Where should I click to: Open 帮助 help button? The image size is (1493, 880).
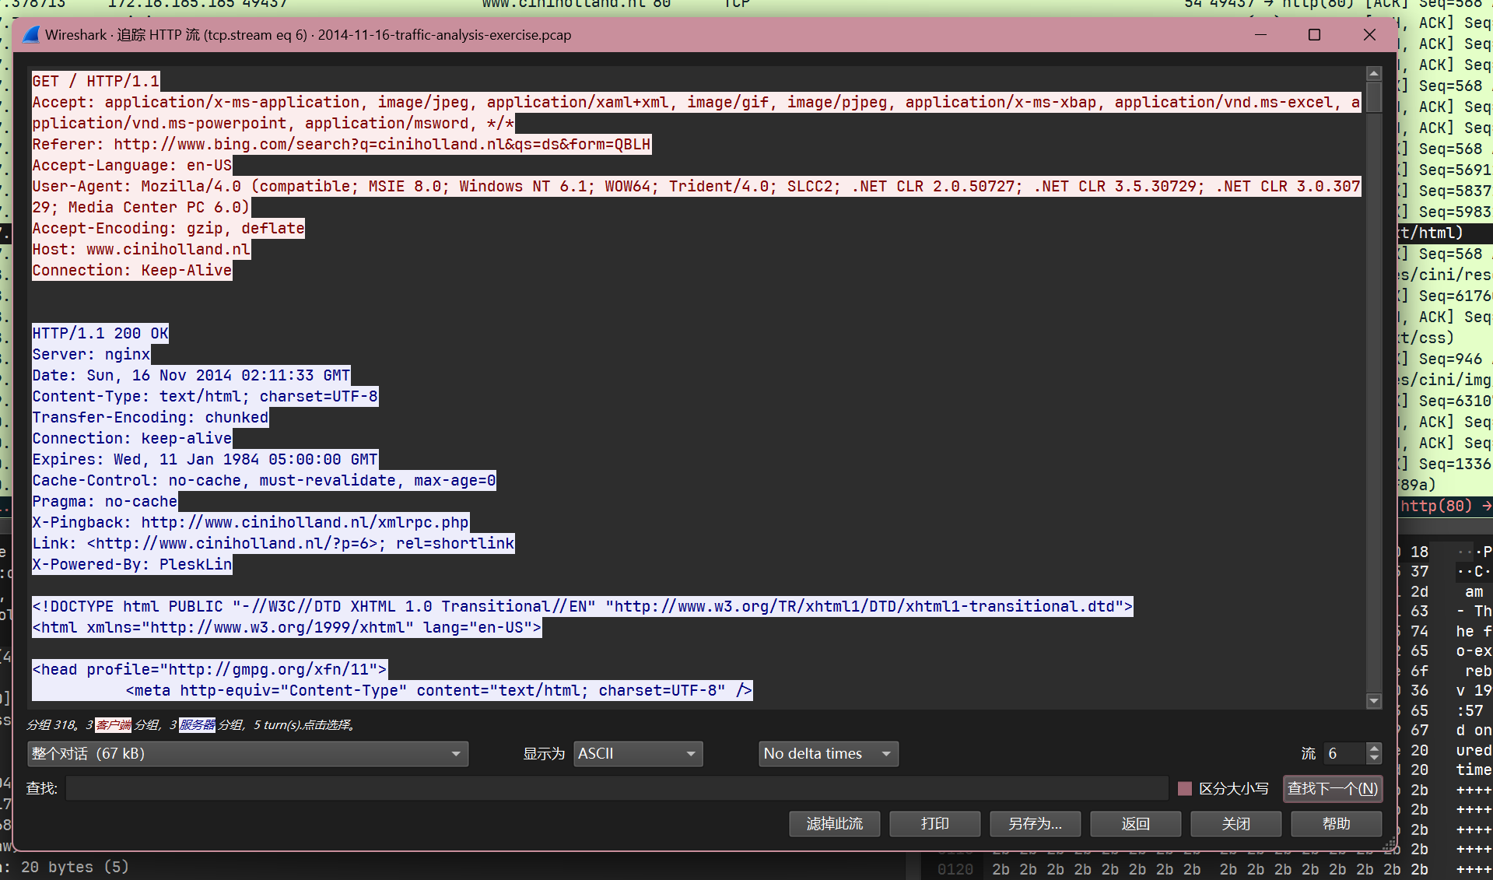click(x=1336, y=823)
